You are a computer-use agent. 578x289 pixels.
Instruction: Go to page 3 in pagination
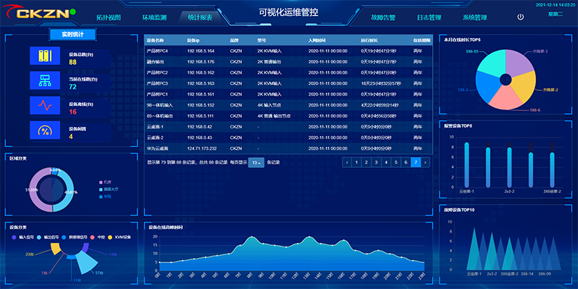376,163
